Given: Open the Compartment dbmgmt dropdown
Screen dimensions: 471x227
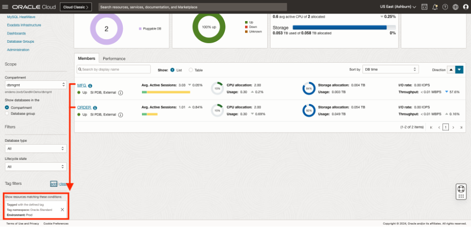Looking at the screenshot, I should point(36,84).
